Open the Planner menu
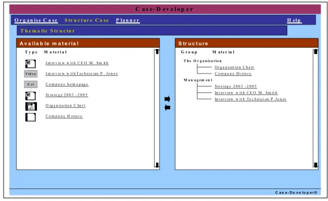Image resolution: width=328 pixels, height=201 pixels. (x=128, y=20)
